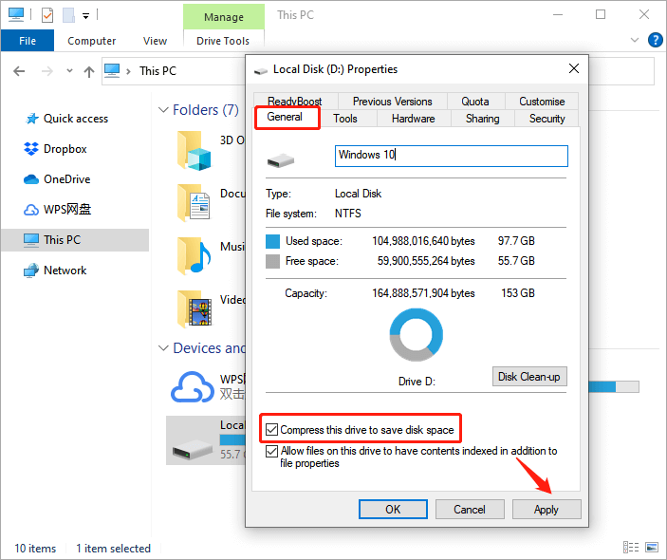Switch to the ReadyBoost tab

(x=295, y=102)
